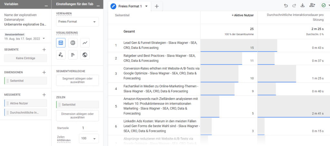The width and height of the screenshot is (330, 146).
Task: Select the table visualization icon
Action: [61, 43]
